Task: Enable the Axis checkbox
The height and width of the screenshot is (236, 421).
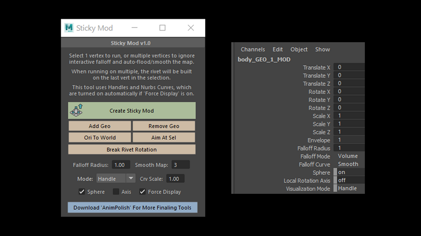Action: point(116,192)
